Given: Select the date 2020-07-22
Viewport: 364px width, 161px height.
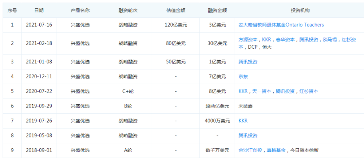Looking at the screenshot, I should (39, 92).
